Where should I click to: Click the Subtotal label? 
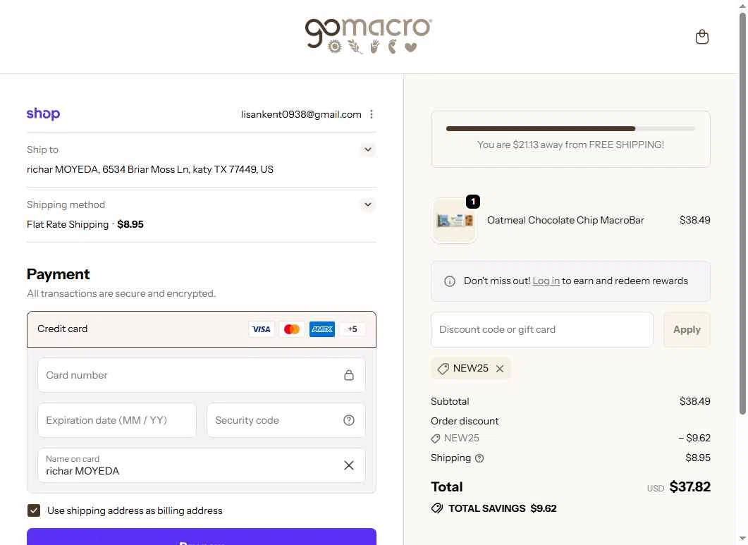(450, 401)
